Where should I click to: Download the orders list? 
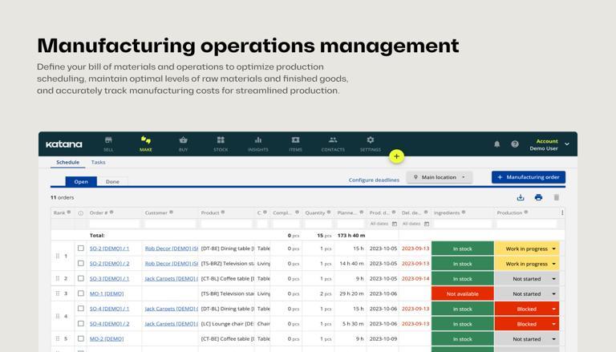pos(521,197)
